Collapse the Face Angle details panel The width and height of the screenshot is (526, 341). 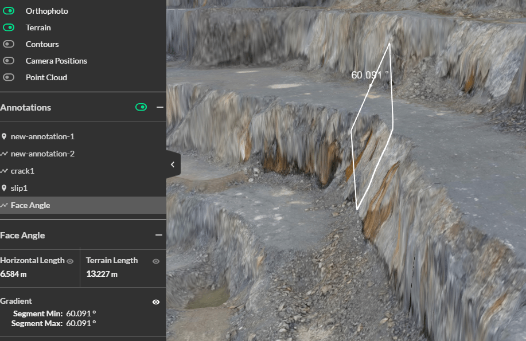(159, 235)
